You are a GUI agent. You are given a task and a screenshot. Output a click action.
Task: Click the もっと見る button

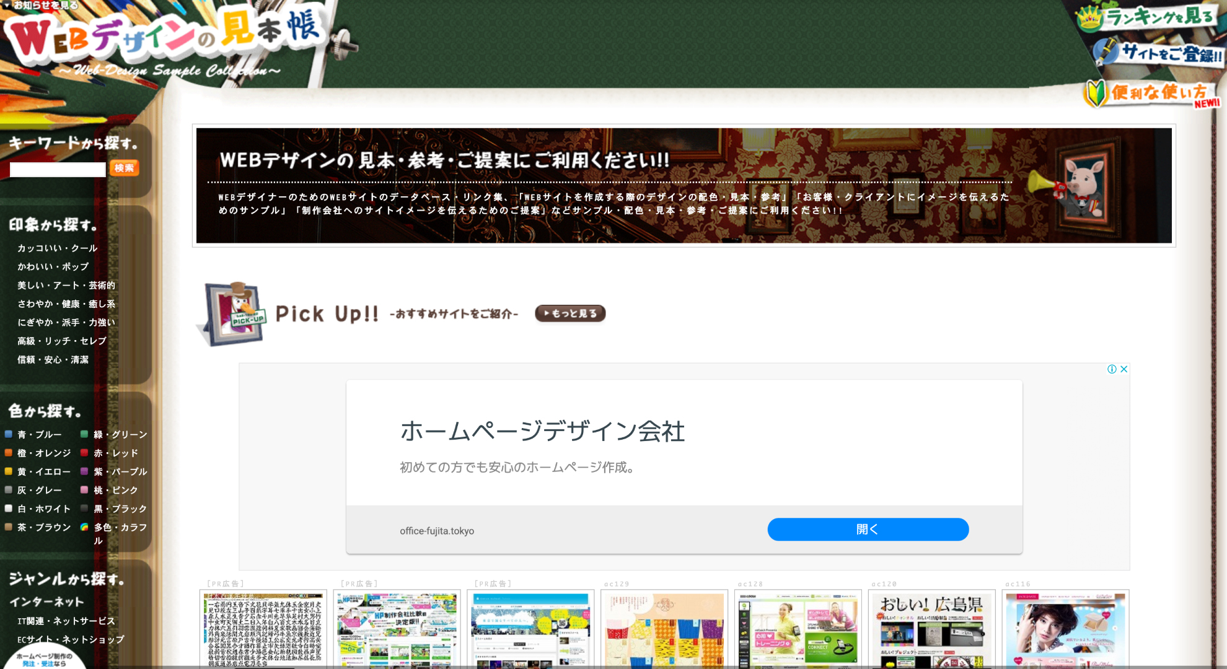pyautogui.click(x=570, y=313)
